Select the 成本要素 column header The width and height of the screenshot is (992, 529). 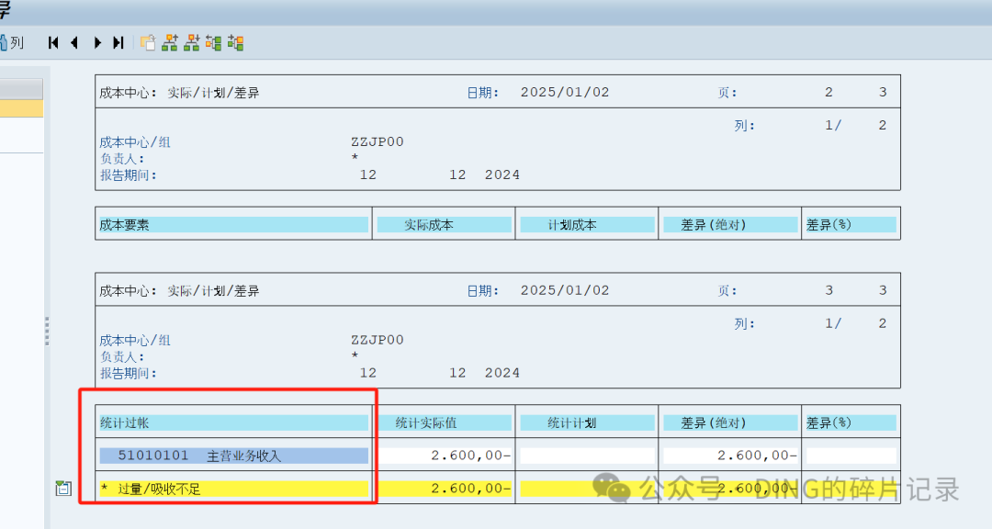(x=233, y=225)
